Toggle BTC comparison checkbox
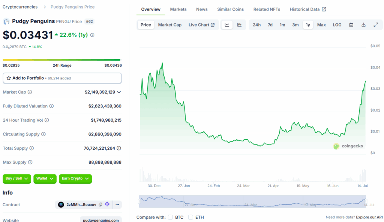Image resolution: width=384 pixels, height=222 pixels. [x=171, y=217]
